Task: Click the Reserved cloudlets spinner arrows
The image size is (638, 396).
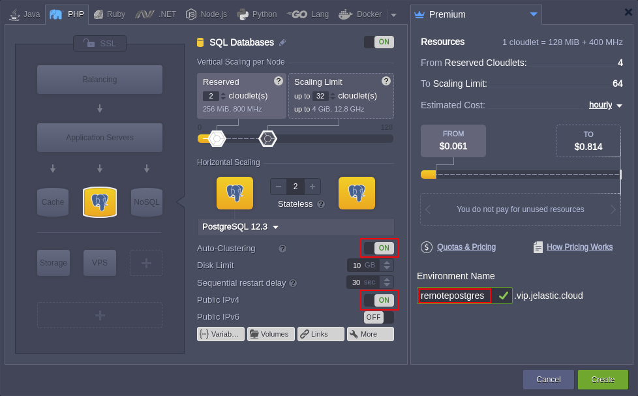Action: coord(222,96)
